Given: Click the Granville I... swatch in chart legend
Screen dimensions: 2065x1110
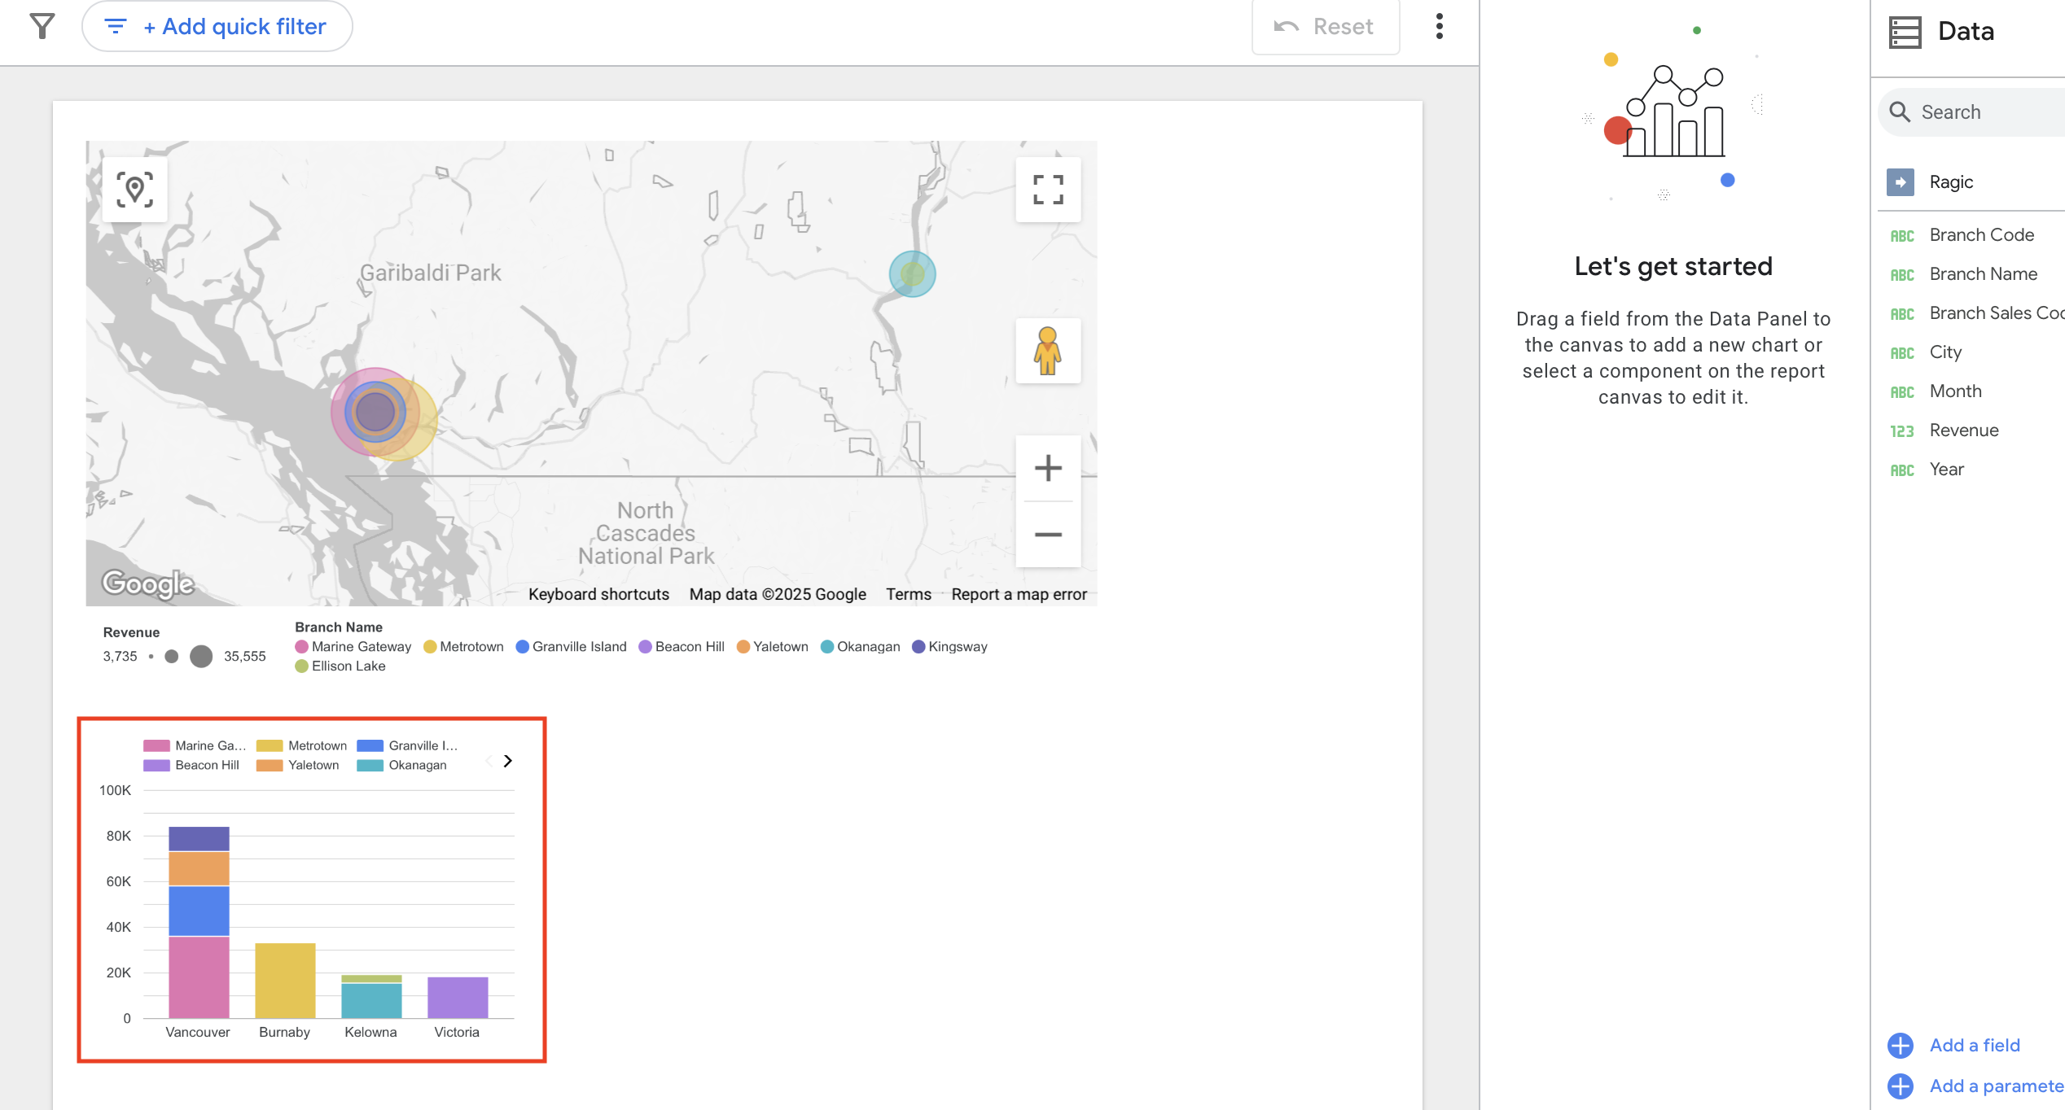Looking at the screenshot, I should pos(370,745).
